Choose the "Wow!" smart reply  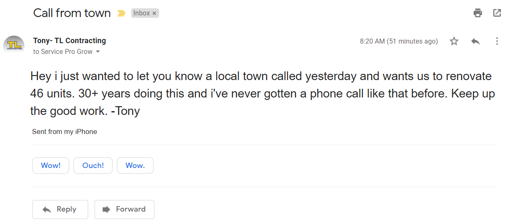pyautogui.click(x=51, y=166)
